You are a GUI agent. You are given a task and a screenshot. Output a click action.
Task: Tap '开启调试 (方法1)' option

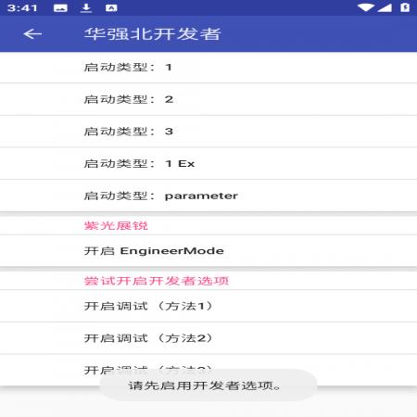pos(208,306)
